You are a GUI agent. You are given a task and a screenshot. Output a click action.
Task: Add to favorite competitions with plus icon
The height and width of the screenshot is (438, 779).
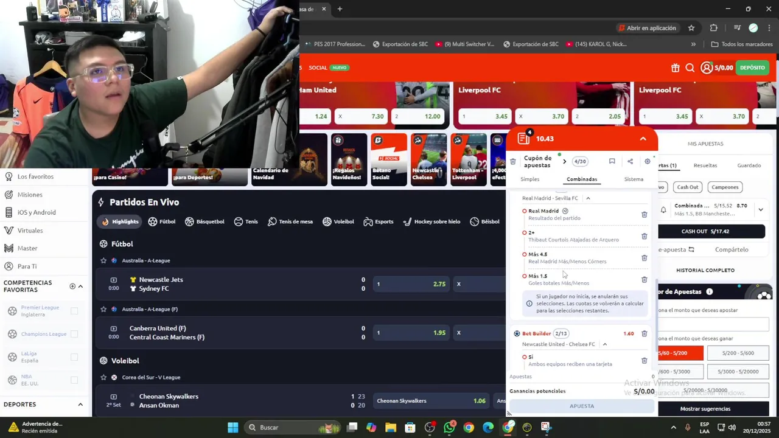tap(72, 286)
